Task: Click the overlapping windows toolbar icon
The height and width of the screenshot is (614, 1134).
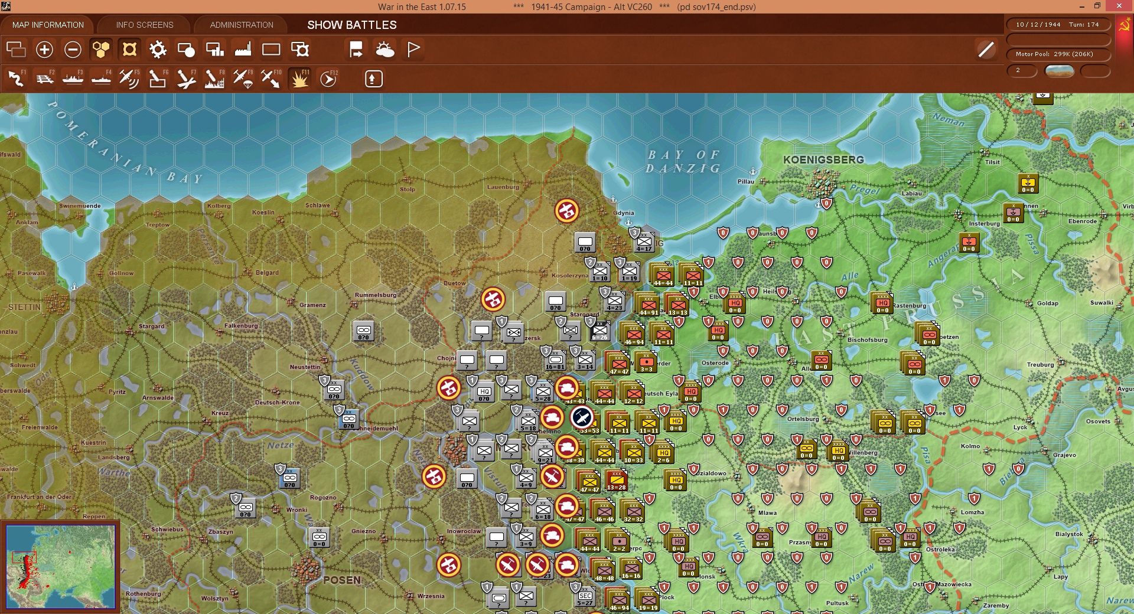Action: (16, 50)
